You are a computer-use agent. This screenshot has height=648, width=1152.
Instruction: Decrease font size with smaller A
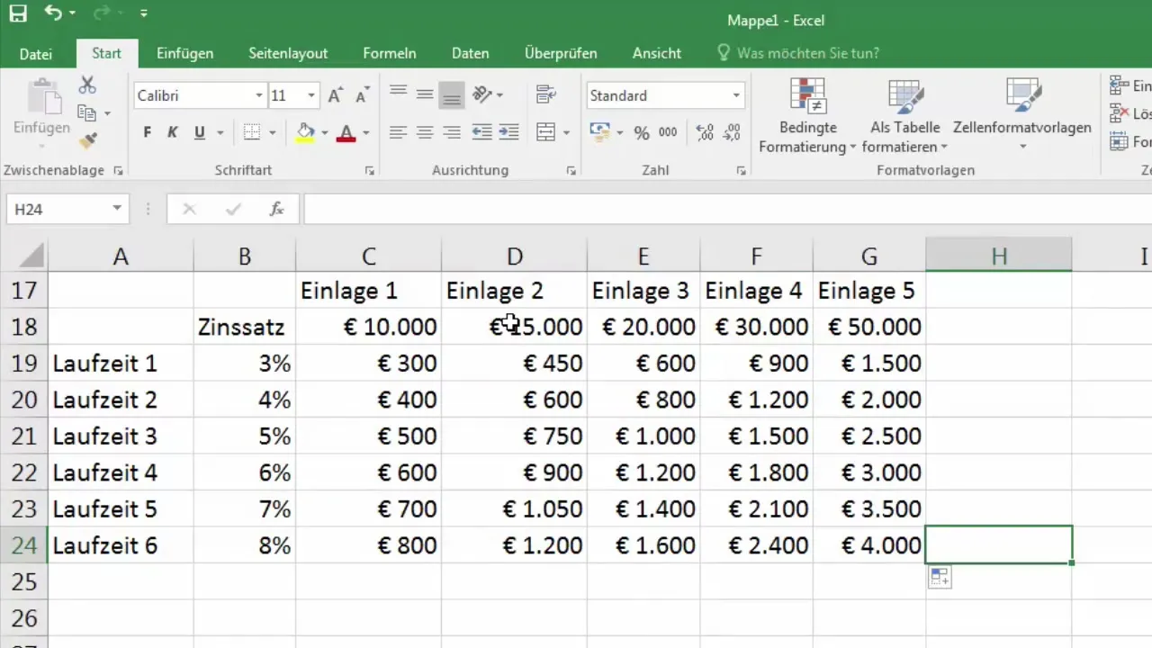(x=362, y=95)
